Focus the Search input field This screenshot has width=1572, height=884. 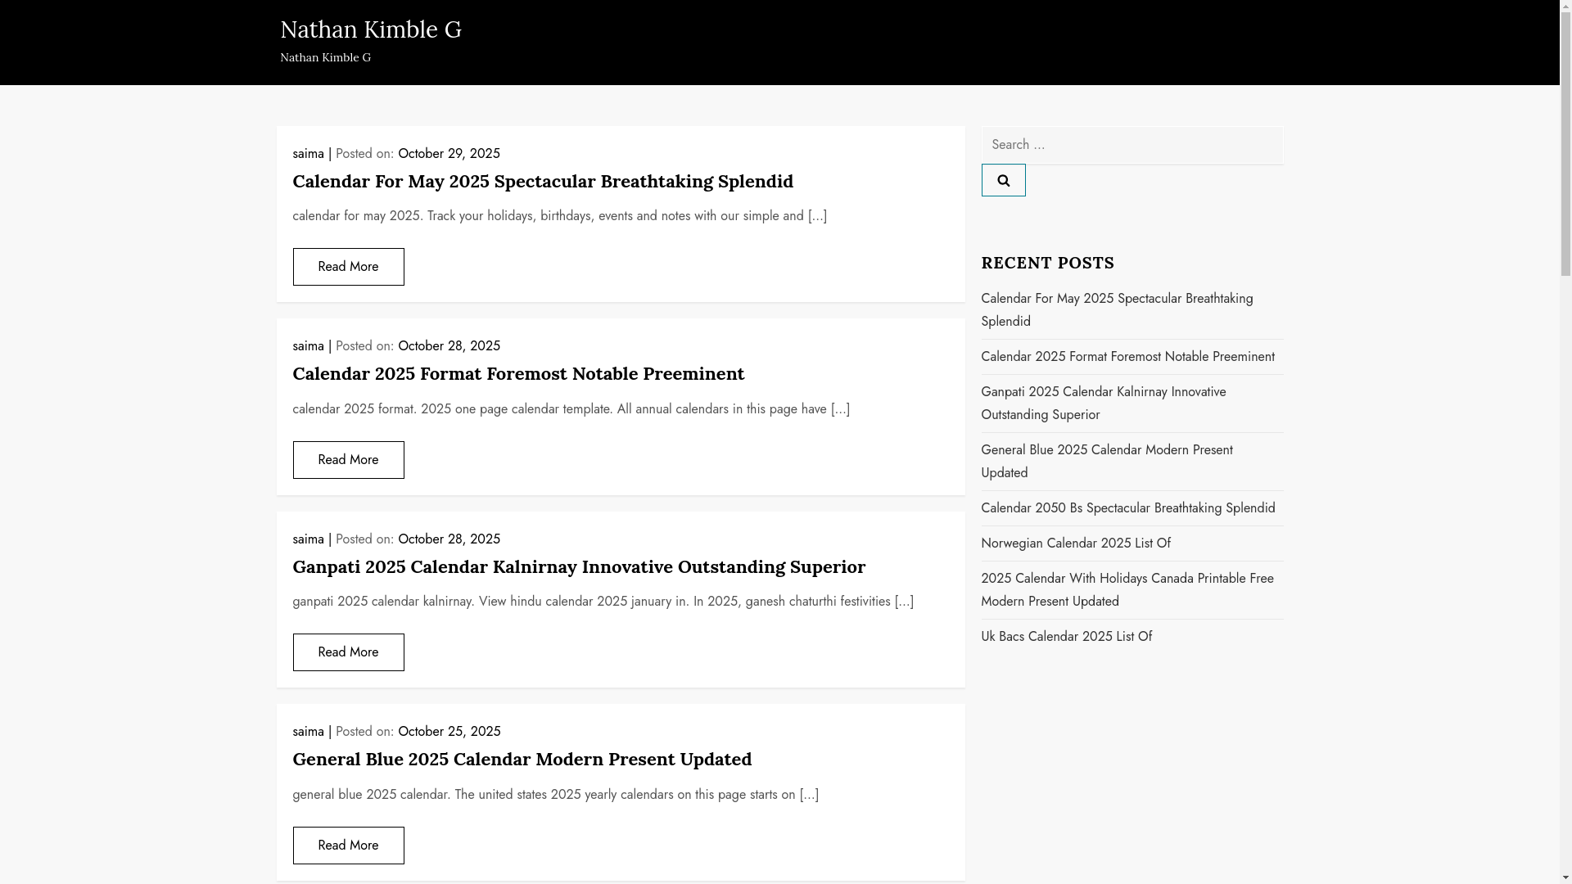coord(1132,145)
